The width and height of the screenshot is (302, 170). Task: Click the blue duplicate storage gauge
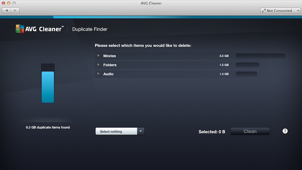[x=48, y=86]
